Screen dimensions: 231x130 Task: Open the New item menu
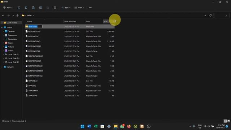point(8,8)
